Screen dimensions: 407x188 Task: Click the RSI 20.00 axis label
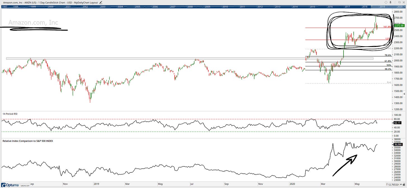397,131
